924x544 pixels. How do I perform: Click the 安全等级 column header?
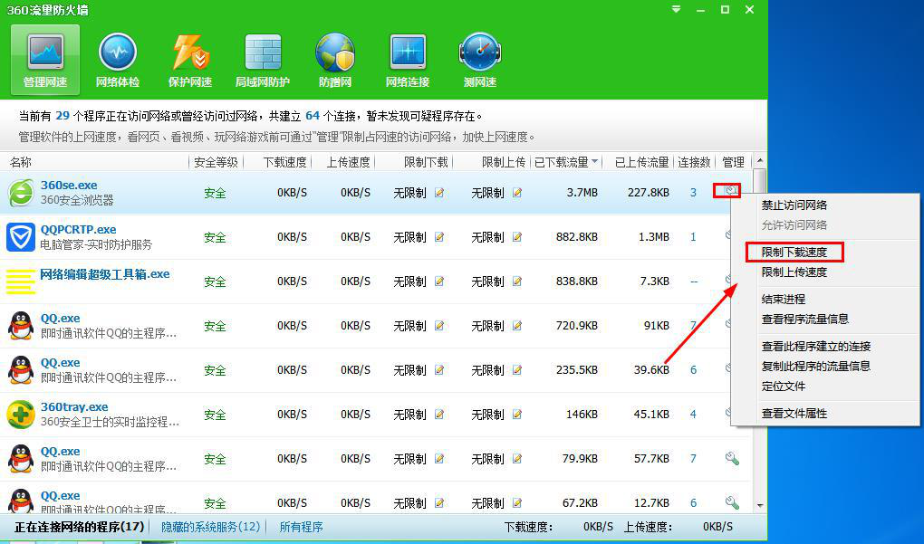coord(216,162)
